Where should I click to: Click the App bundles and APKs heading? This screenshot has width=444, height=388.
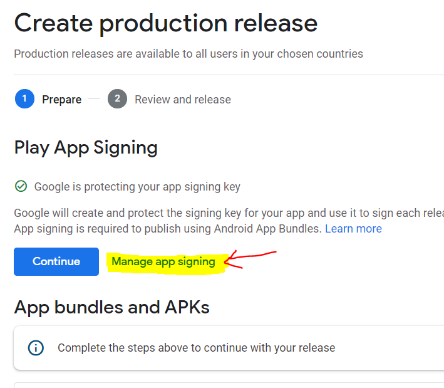[x=111, y=307]
